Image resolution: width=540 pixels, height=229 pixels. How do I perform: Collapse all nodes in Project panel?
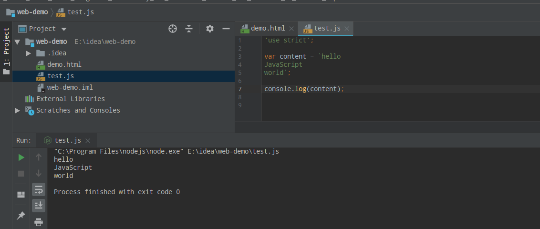[189, 29]
